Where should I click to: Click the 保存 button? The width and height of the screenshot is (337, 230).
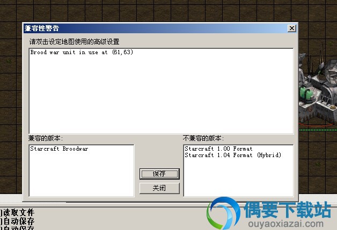159,174
